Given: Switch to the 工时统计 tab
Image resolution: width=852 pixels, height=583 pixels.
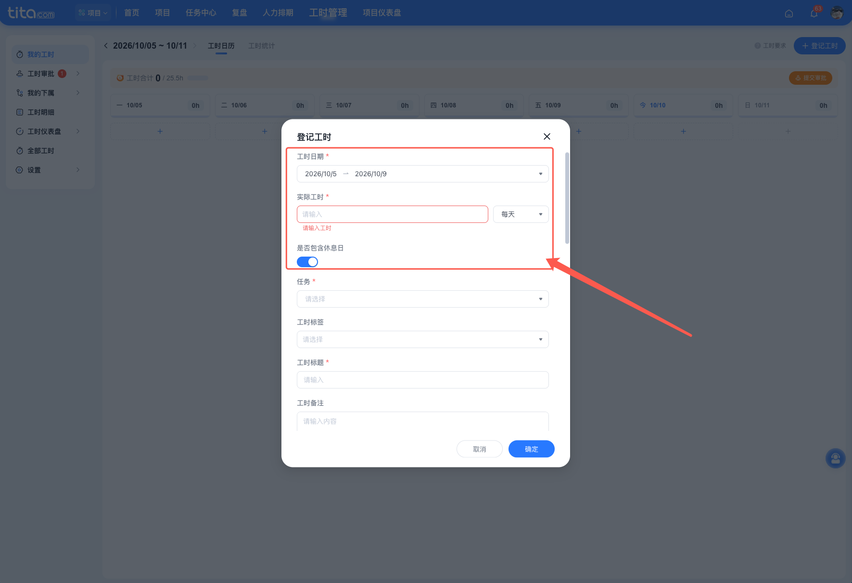Looking at the screenshot, I should point(261,46).
